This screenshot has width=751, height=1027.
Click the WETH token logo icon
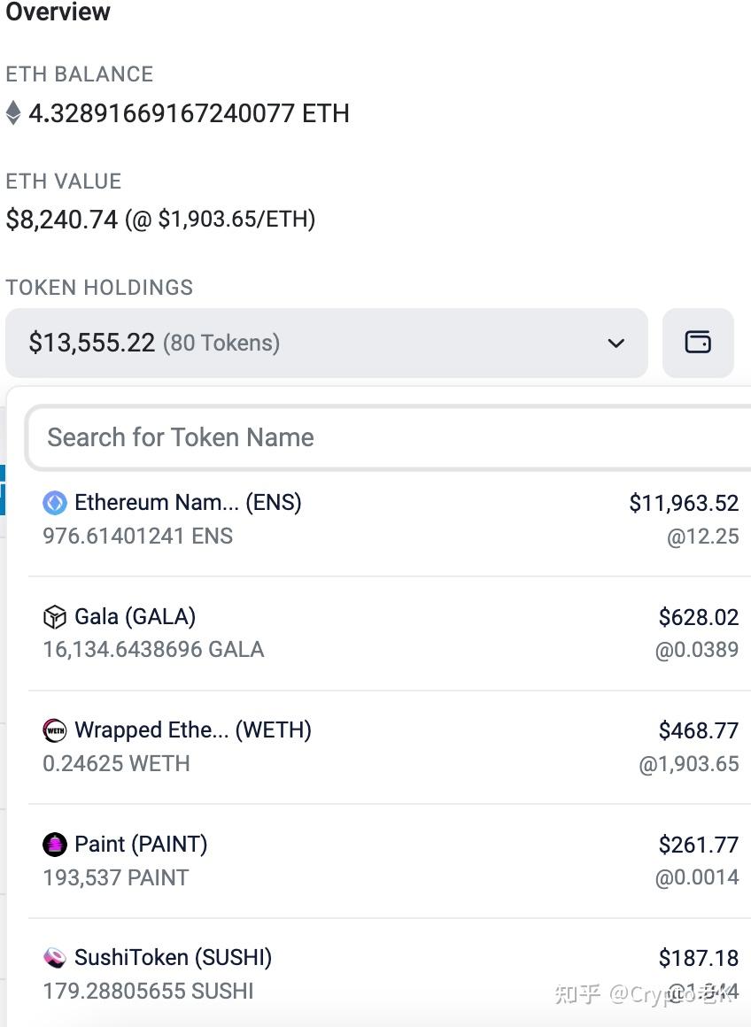pyautogui.click(x=55, y=730)
